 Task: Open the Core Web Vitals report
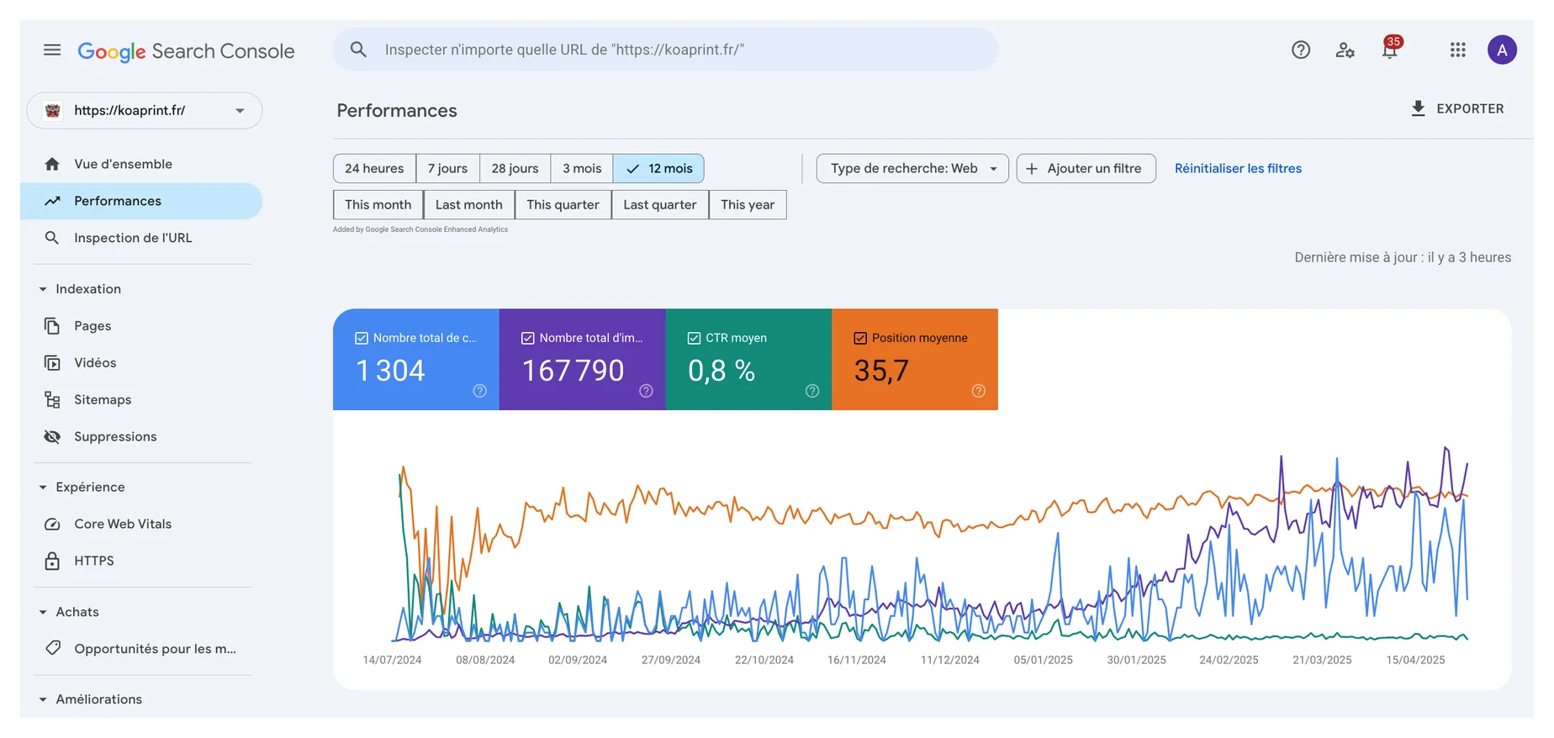pyautogui.click(x=141, y=524)
